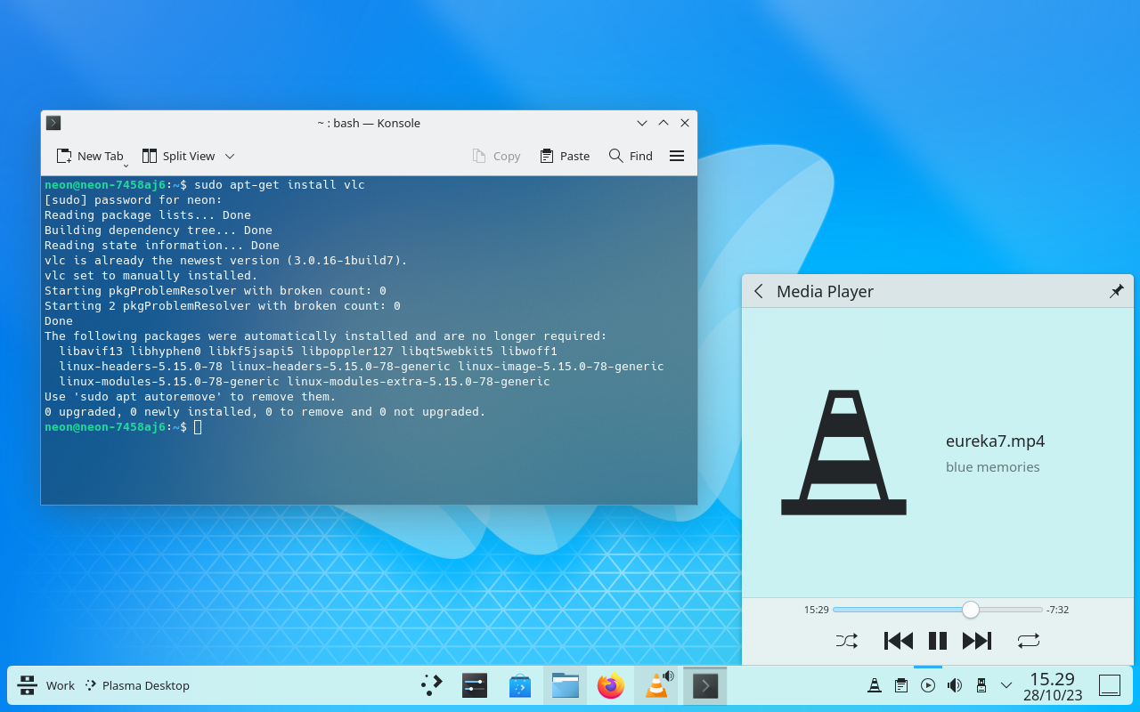
Task: Open the volume icon in the system tray
Action: point(954,685)
